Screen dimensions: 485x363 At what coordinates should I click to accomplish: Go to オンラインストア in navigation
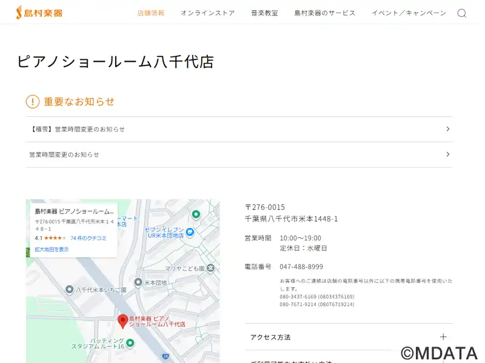(x=207, y=13)
